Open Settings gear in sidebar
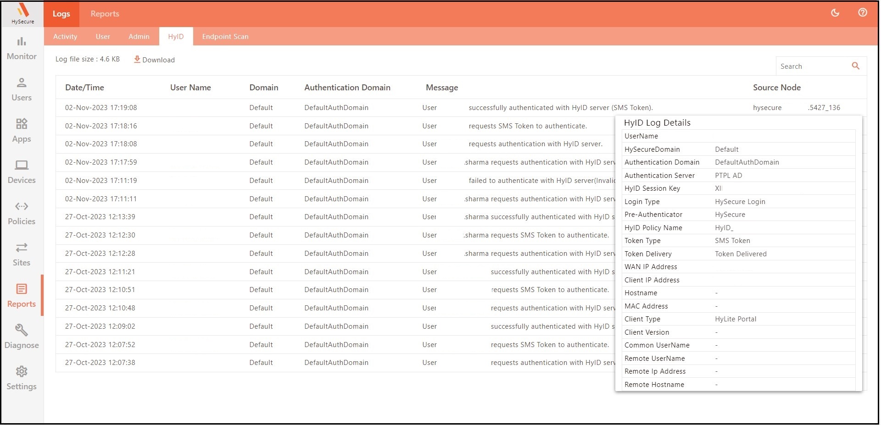Image resolution: width=881 pixels, height=425 pixels. (22, 378)
